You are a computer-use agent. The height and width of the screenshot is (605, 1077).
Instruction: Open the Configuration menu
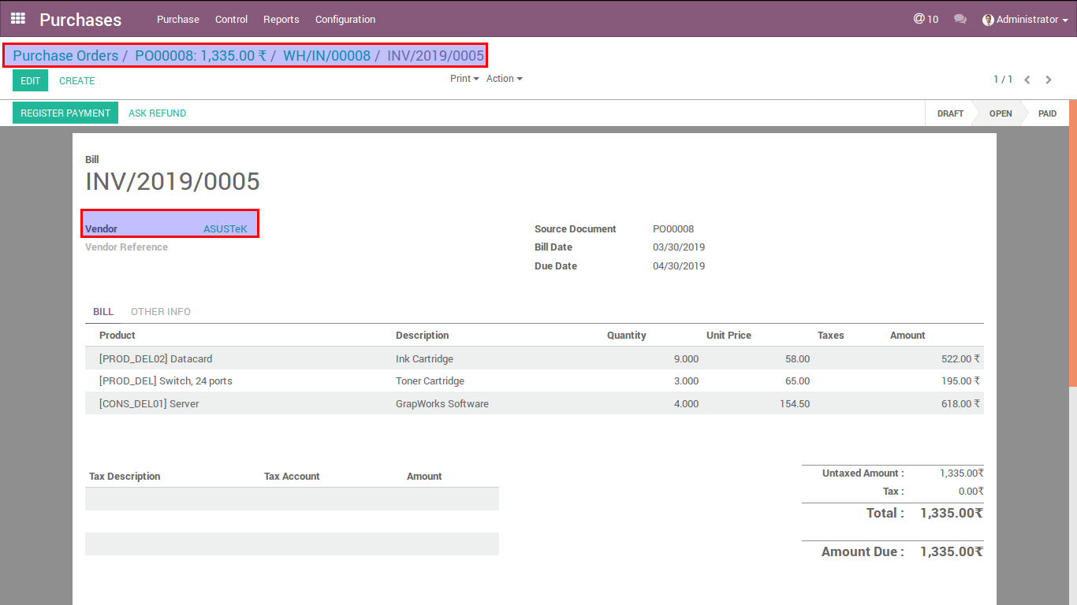(x=345, y=19)
